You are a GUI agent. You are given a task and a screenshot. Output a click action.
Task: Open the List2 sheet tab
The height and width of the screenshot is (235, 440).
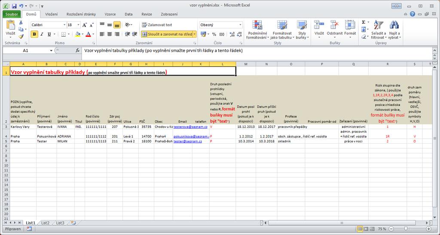point(45,223)
